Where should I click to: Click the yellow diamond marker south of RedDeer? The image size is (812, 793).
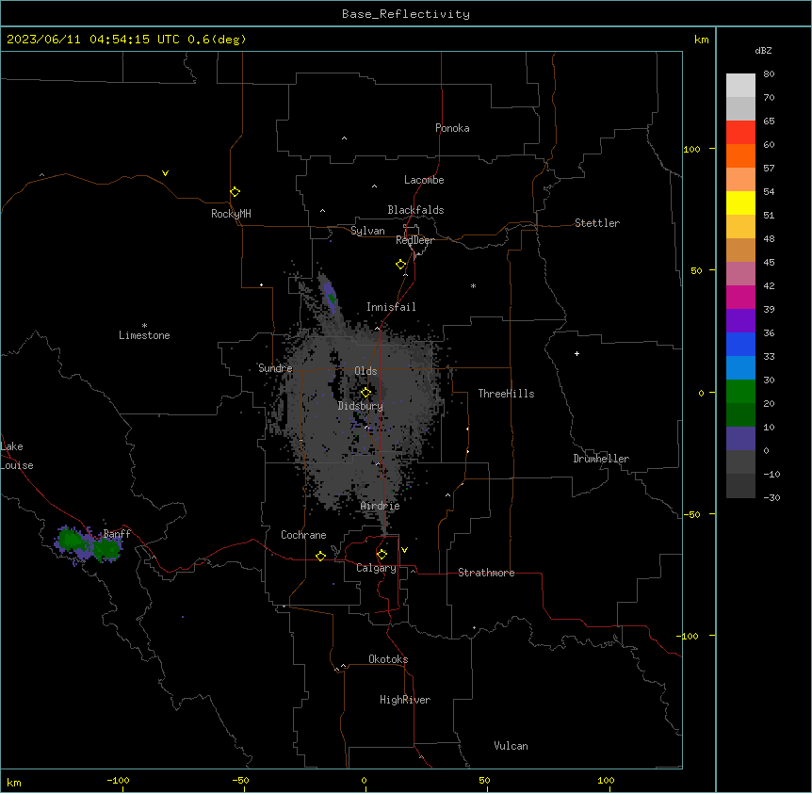pyautogui.click(x=400, y=265)
